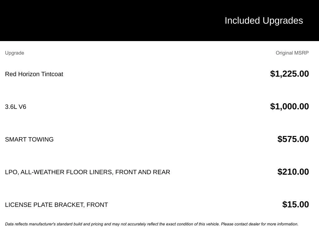Click the word "TOWING" in third row

41,139
